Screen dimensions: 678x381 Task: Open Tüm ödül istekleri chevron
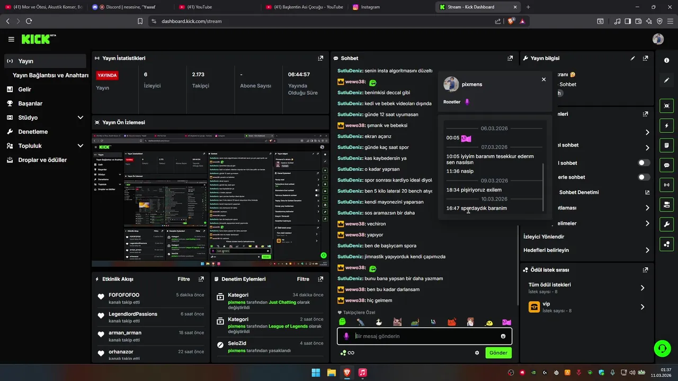click(643, 288)
